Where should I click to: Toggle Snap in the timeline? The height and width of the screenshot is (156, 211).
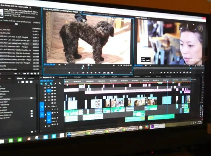tap(46, 84)
